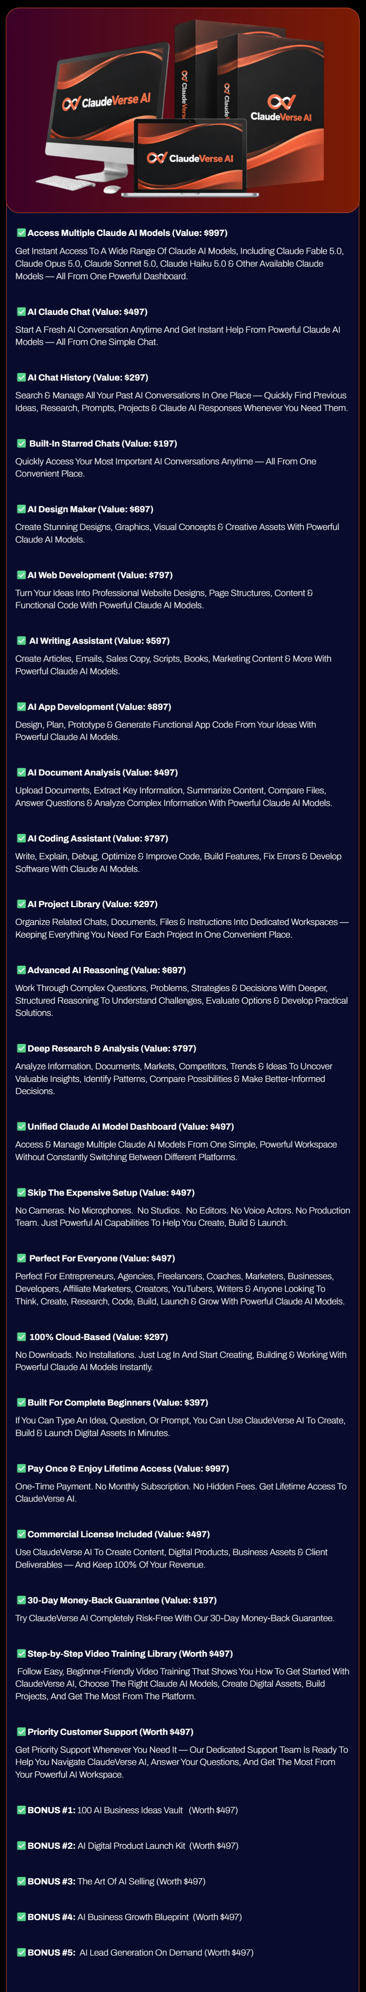This screenshot has height=1992, width=366.
Task: Click the checkmark icon beside AI Design Maker
Action: pyautogui.click(x=21, y=509)
